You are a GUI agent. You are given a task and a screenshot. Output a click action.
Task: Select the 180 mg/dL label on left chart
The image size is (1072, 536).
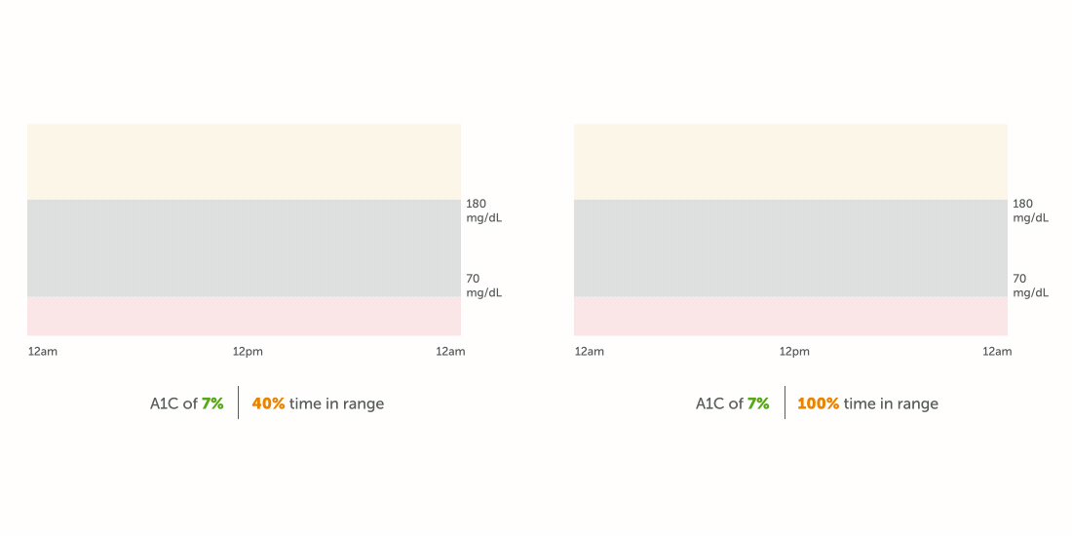click(483, 211)
